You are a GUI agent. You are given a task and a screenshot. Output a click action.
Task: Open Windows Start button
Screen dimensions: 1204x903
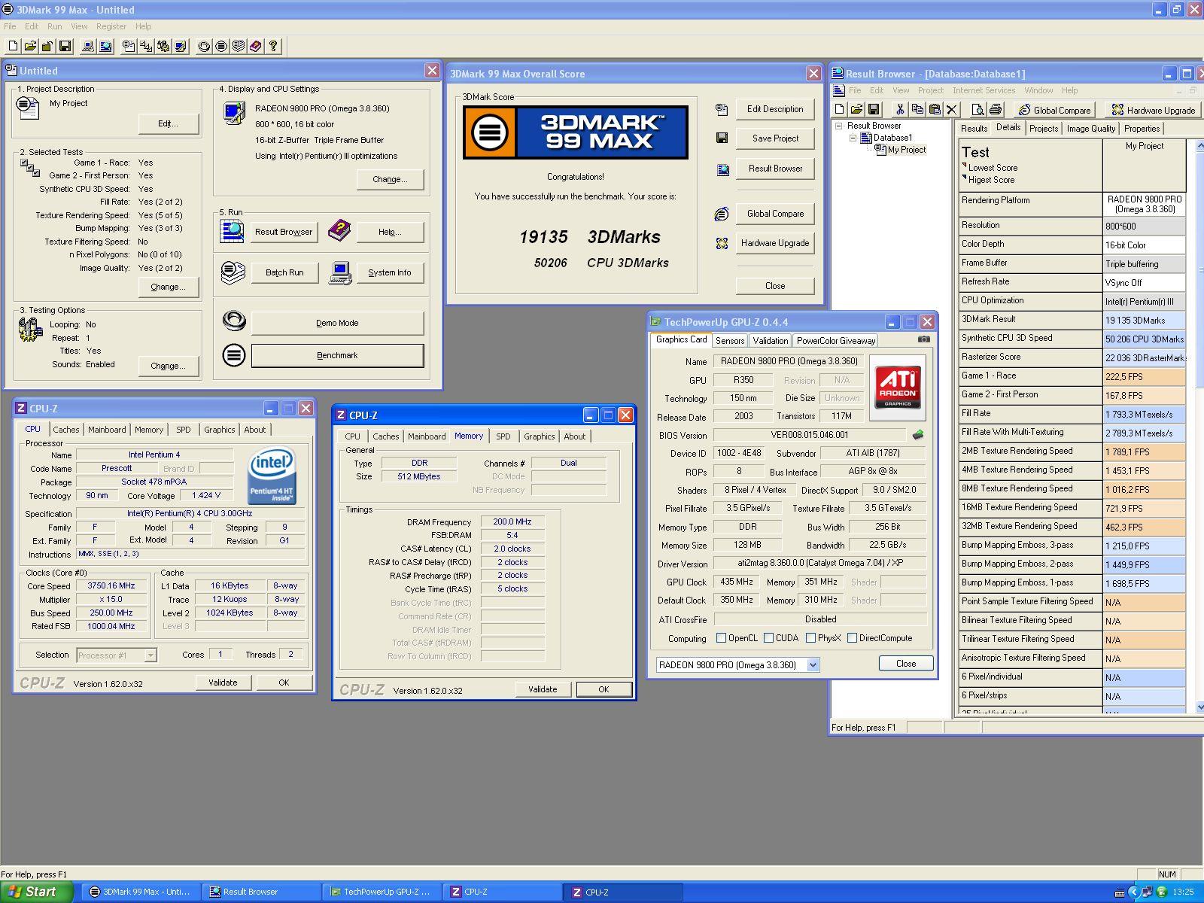(36, 892)
